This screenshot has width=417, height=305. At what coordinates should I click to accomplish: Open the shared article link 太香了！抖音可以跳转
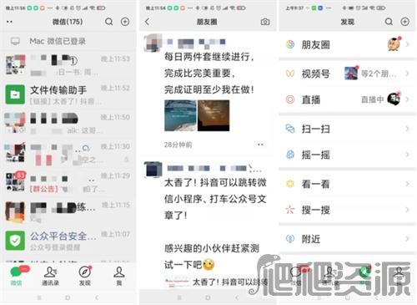(216, 282)
